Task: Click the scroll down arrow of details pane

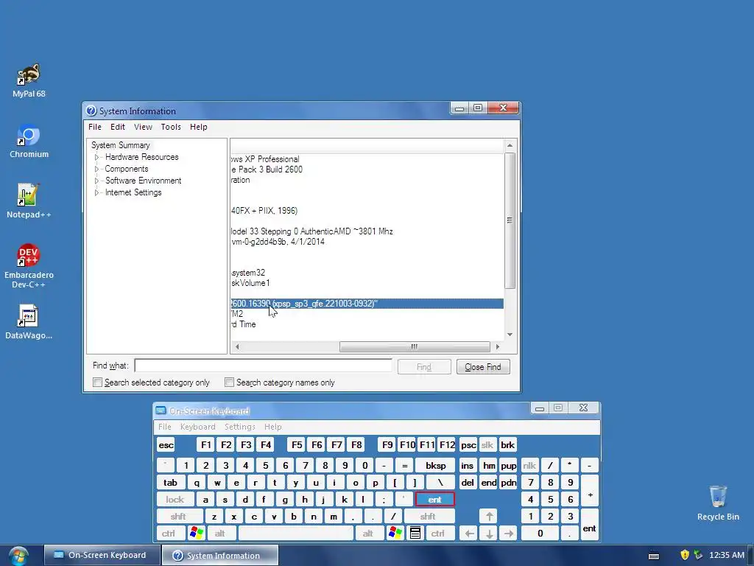Action: coord(510,335)
